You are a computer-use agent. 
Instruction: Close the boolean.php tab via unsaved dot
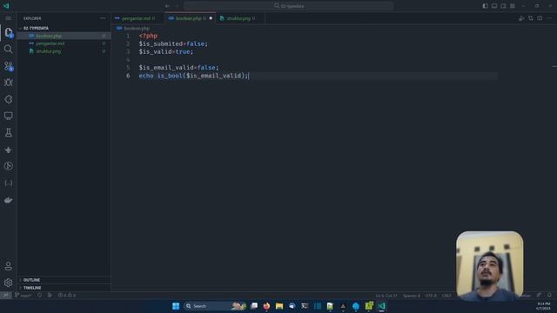[211, 18]
